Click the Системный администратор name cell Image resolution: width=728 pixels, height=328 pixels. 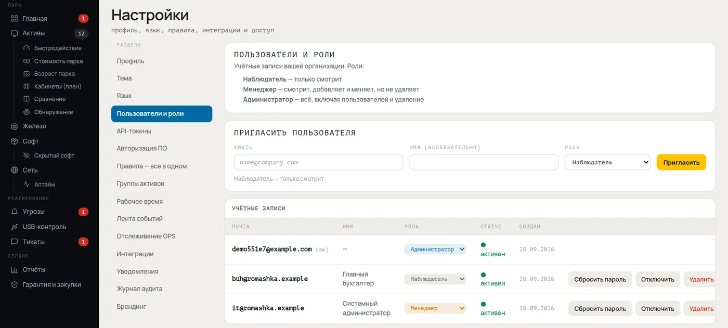tap(367, 308)
